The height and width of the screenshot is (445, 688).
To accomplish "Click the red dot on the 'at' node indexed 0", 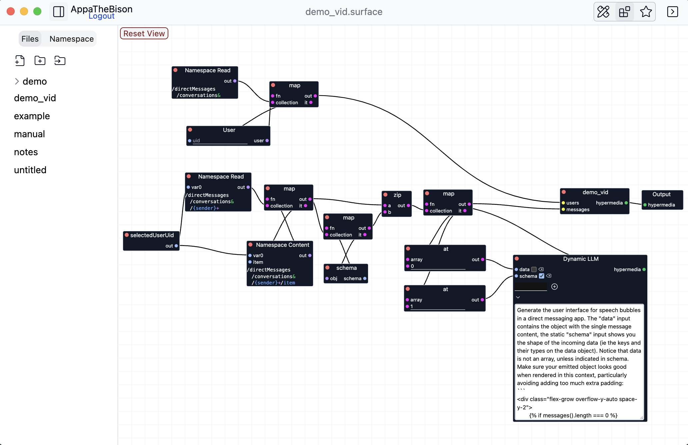I will click(x=408, y=248).
